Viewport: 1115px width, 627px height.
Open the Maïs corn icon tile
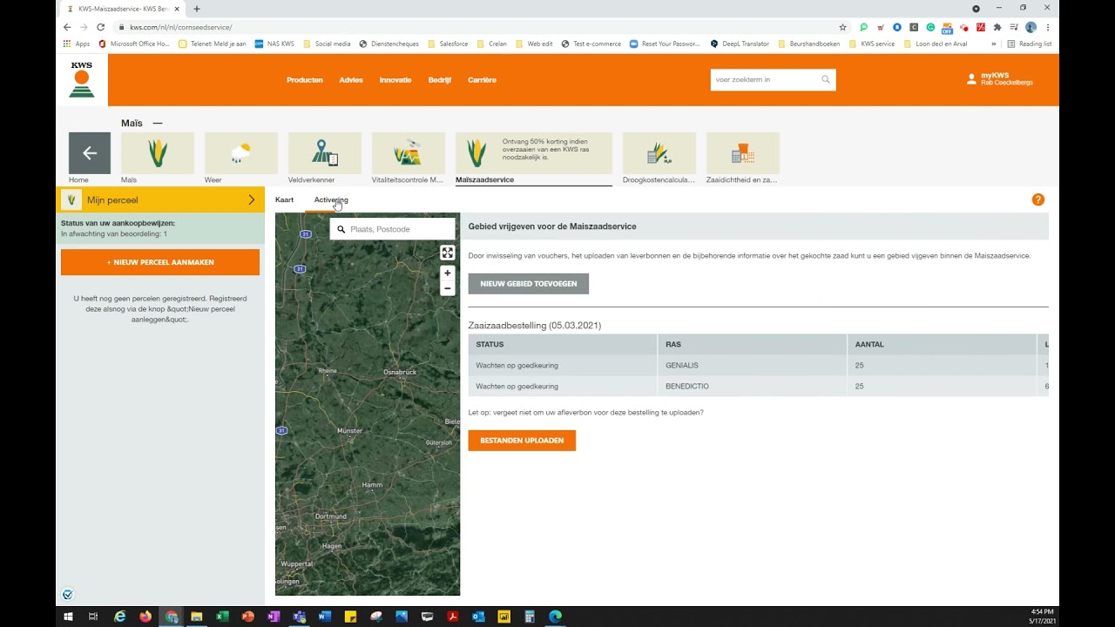(158, 153)
